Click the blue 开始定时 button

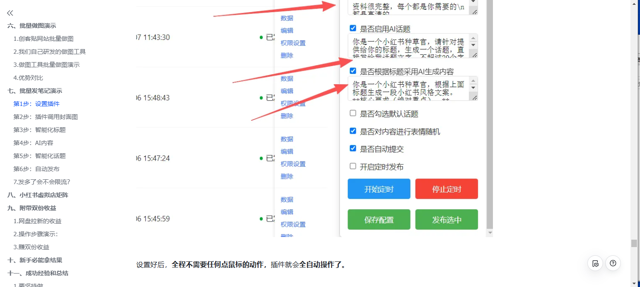click(379, 189)
